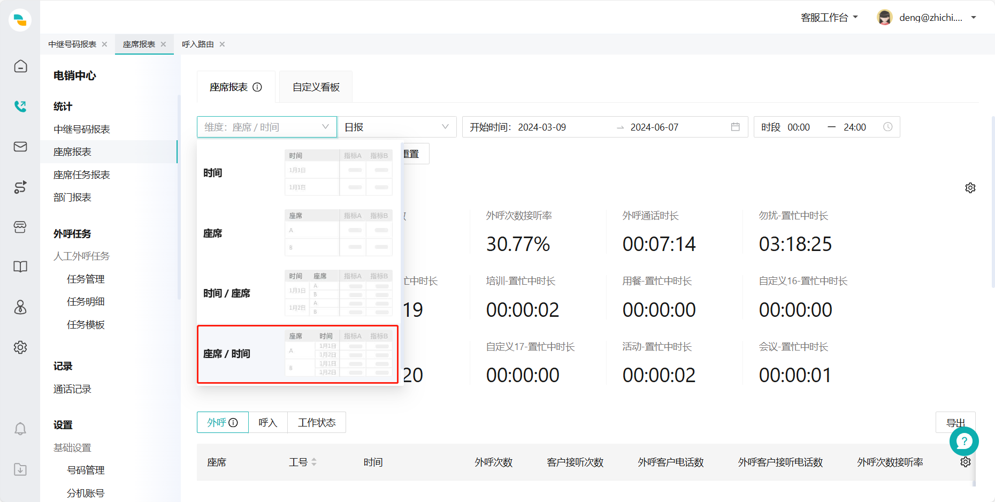Click the 外呼次数 column header
The width and height of the screenshot is (995, 502).
coord(494,462)
